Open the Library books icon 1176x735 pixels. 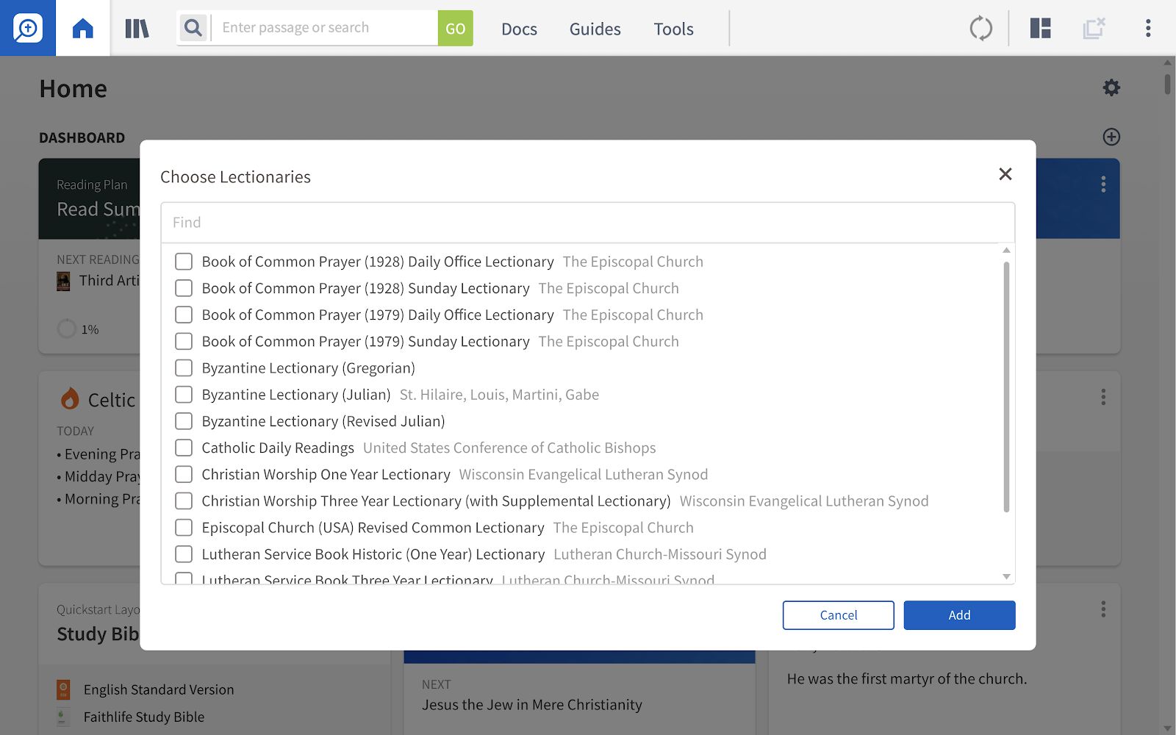click(137, 29)
